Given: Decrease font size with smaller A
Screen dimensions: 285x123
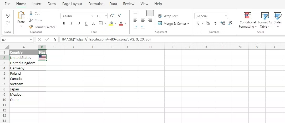Looking at the screenshot, I should click(x=119, y=16).
